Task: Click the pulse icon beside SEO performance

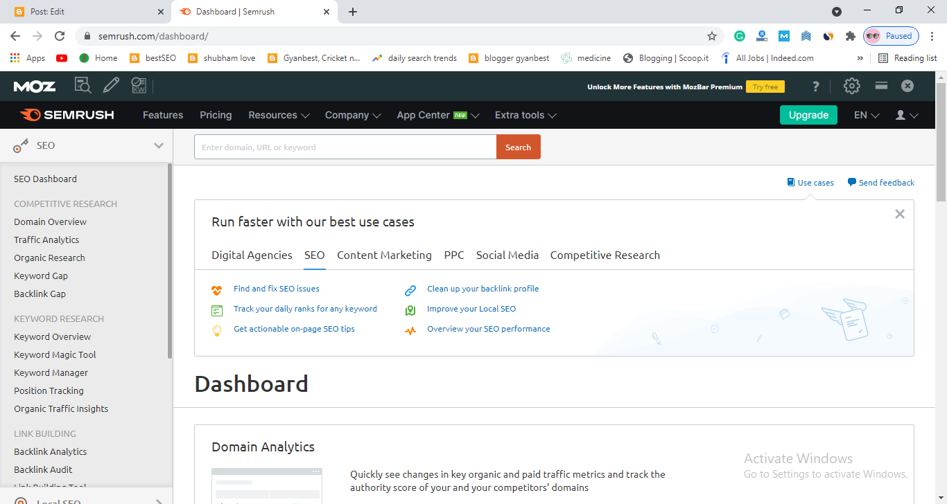Action: coord(410,330)
